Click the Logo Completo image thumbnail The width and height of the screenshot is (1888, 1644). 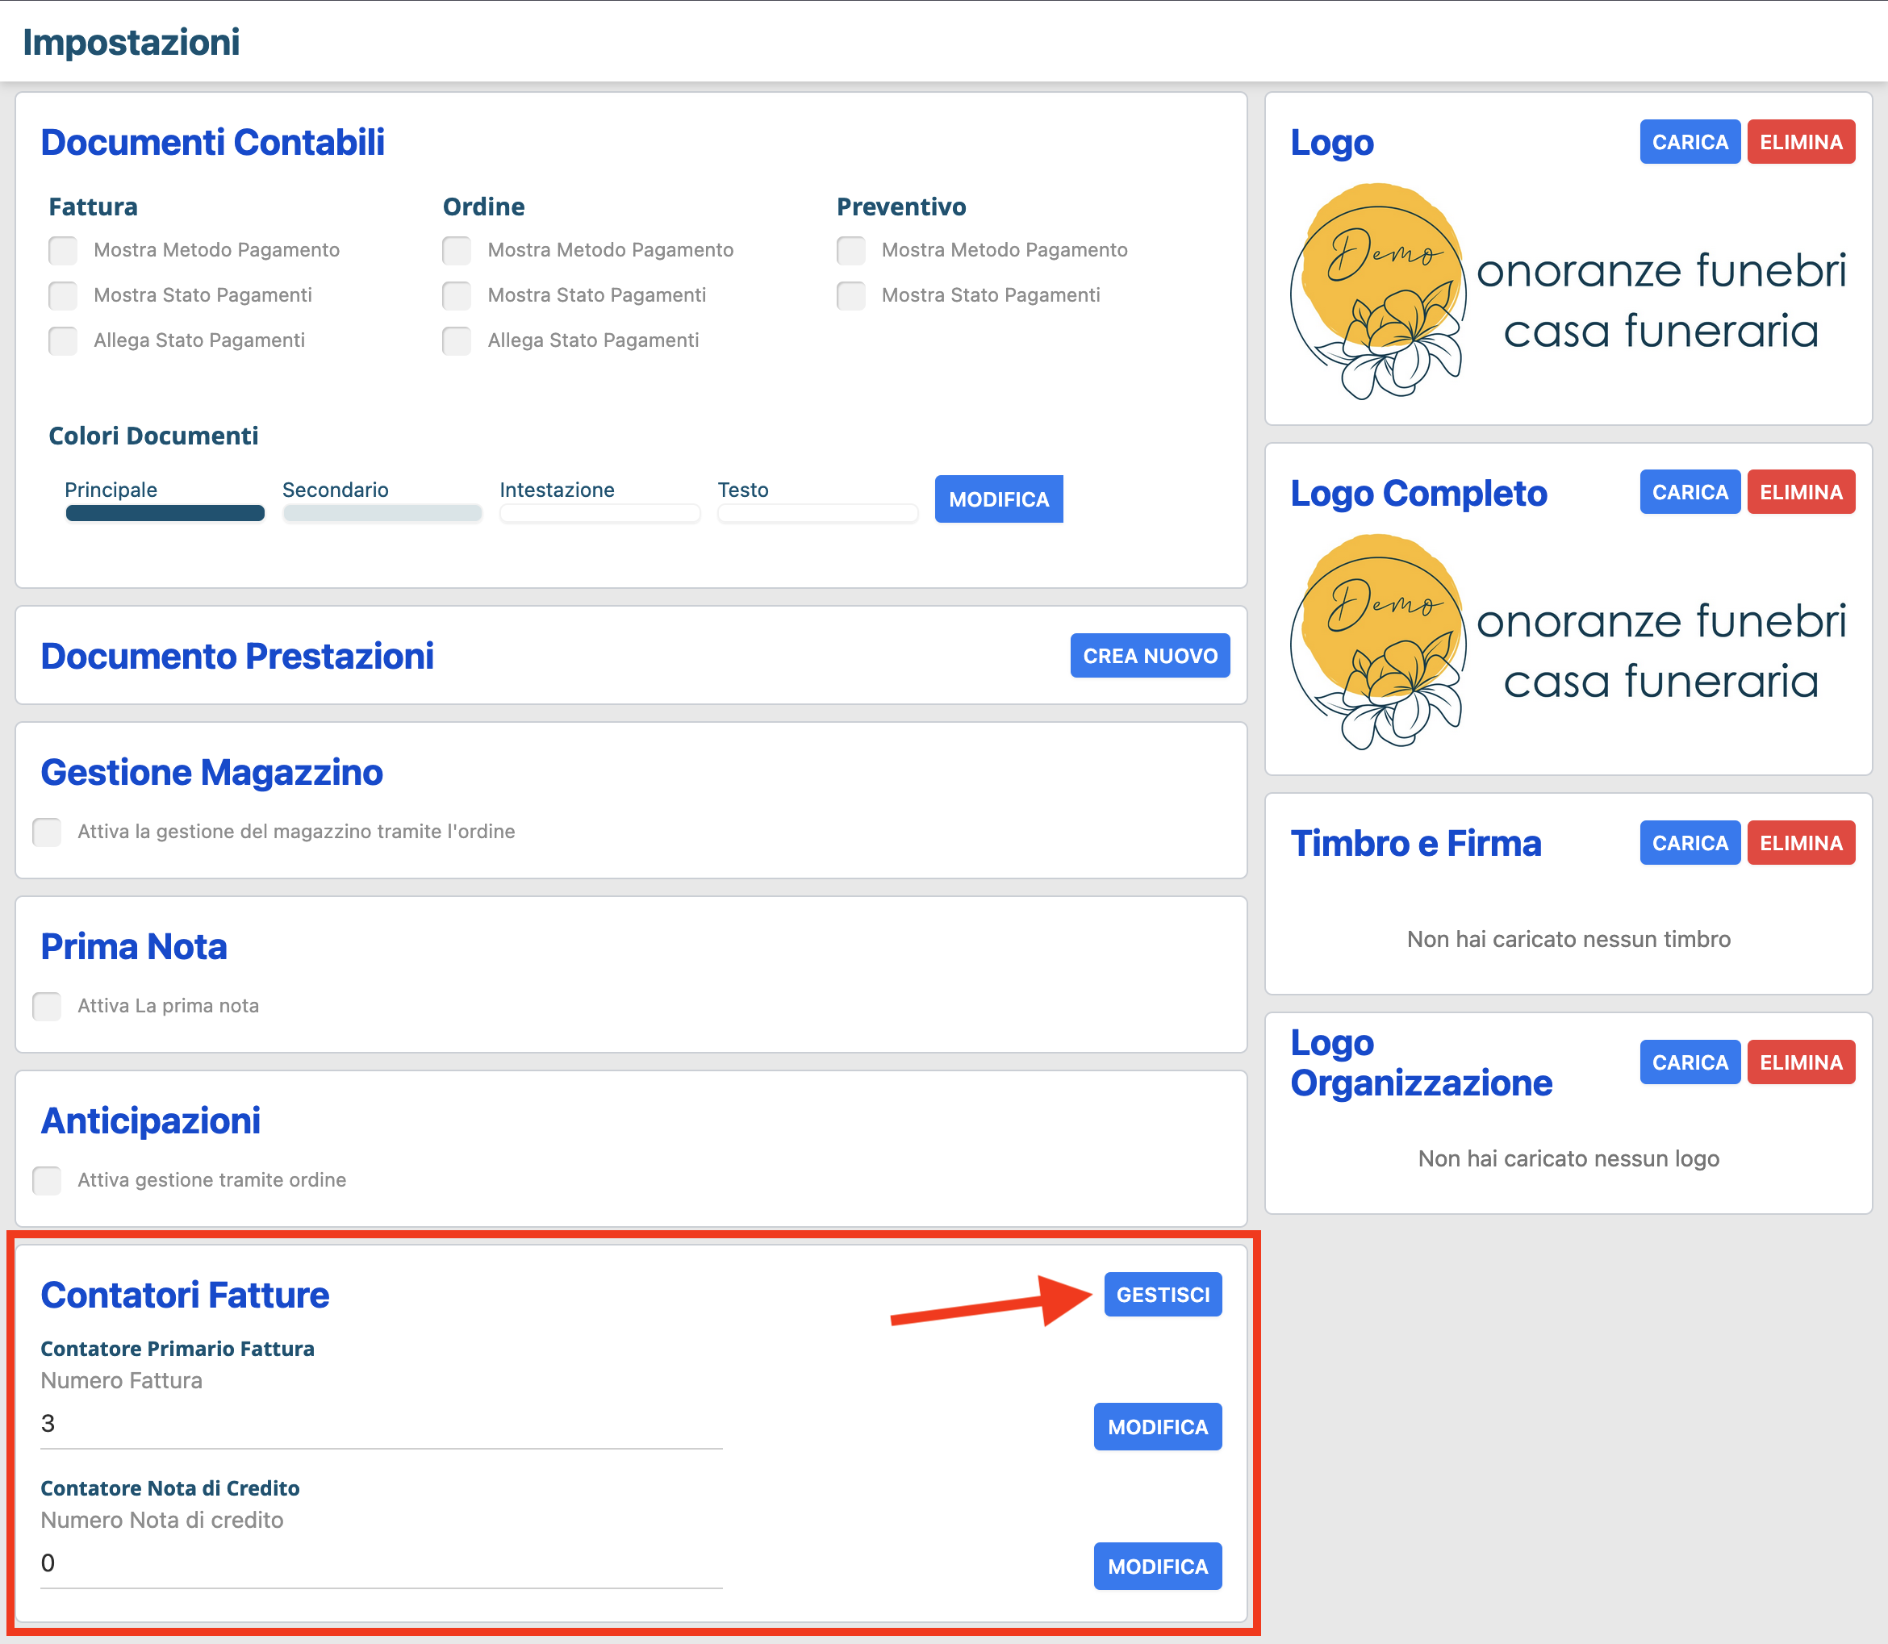click(1568, 642)
